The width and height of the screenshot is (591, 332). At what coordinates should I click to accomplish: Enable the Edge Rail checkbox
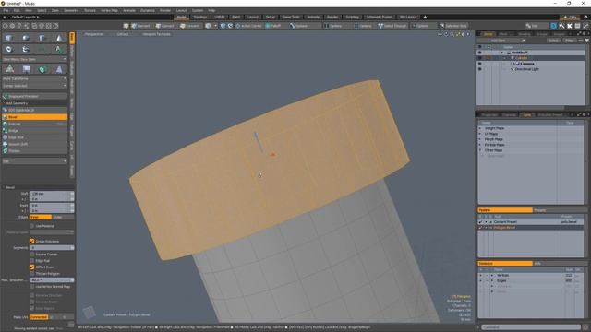[32, 261]
